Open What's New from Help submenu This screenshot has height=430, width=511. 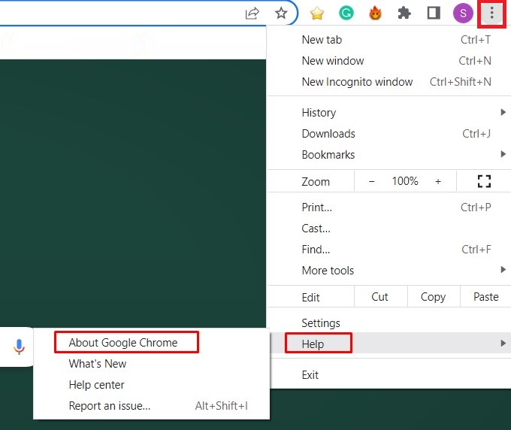[152, 364]
